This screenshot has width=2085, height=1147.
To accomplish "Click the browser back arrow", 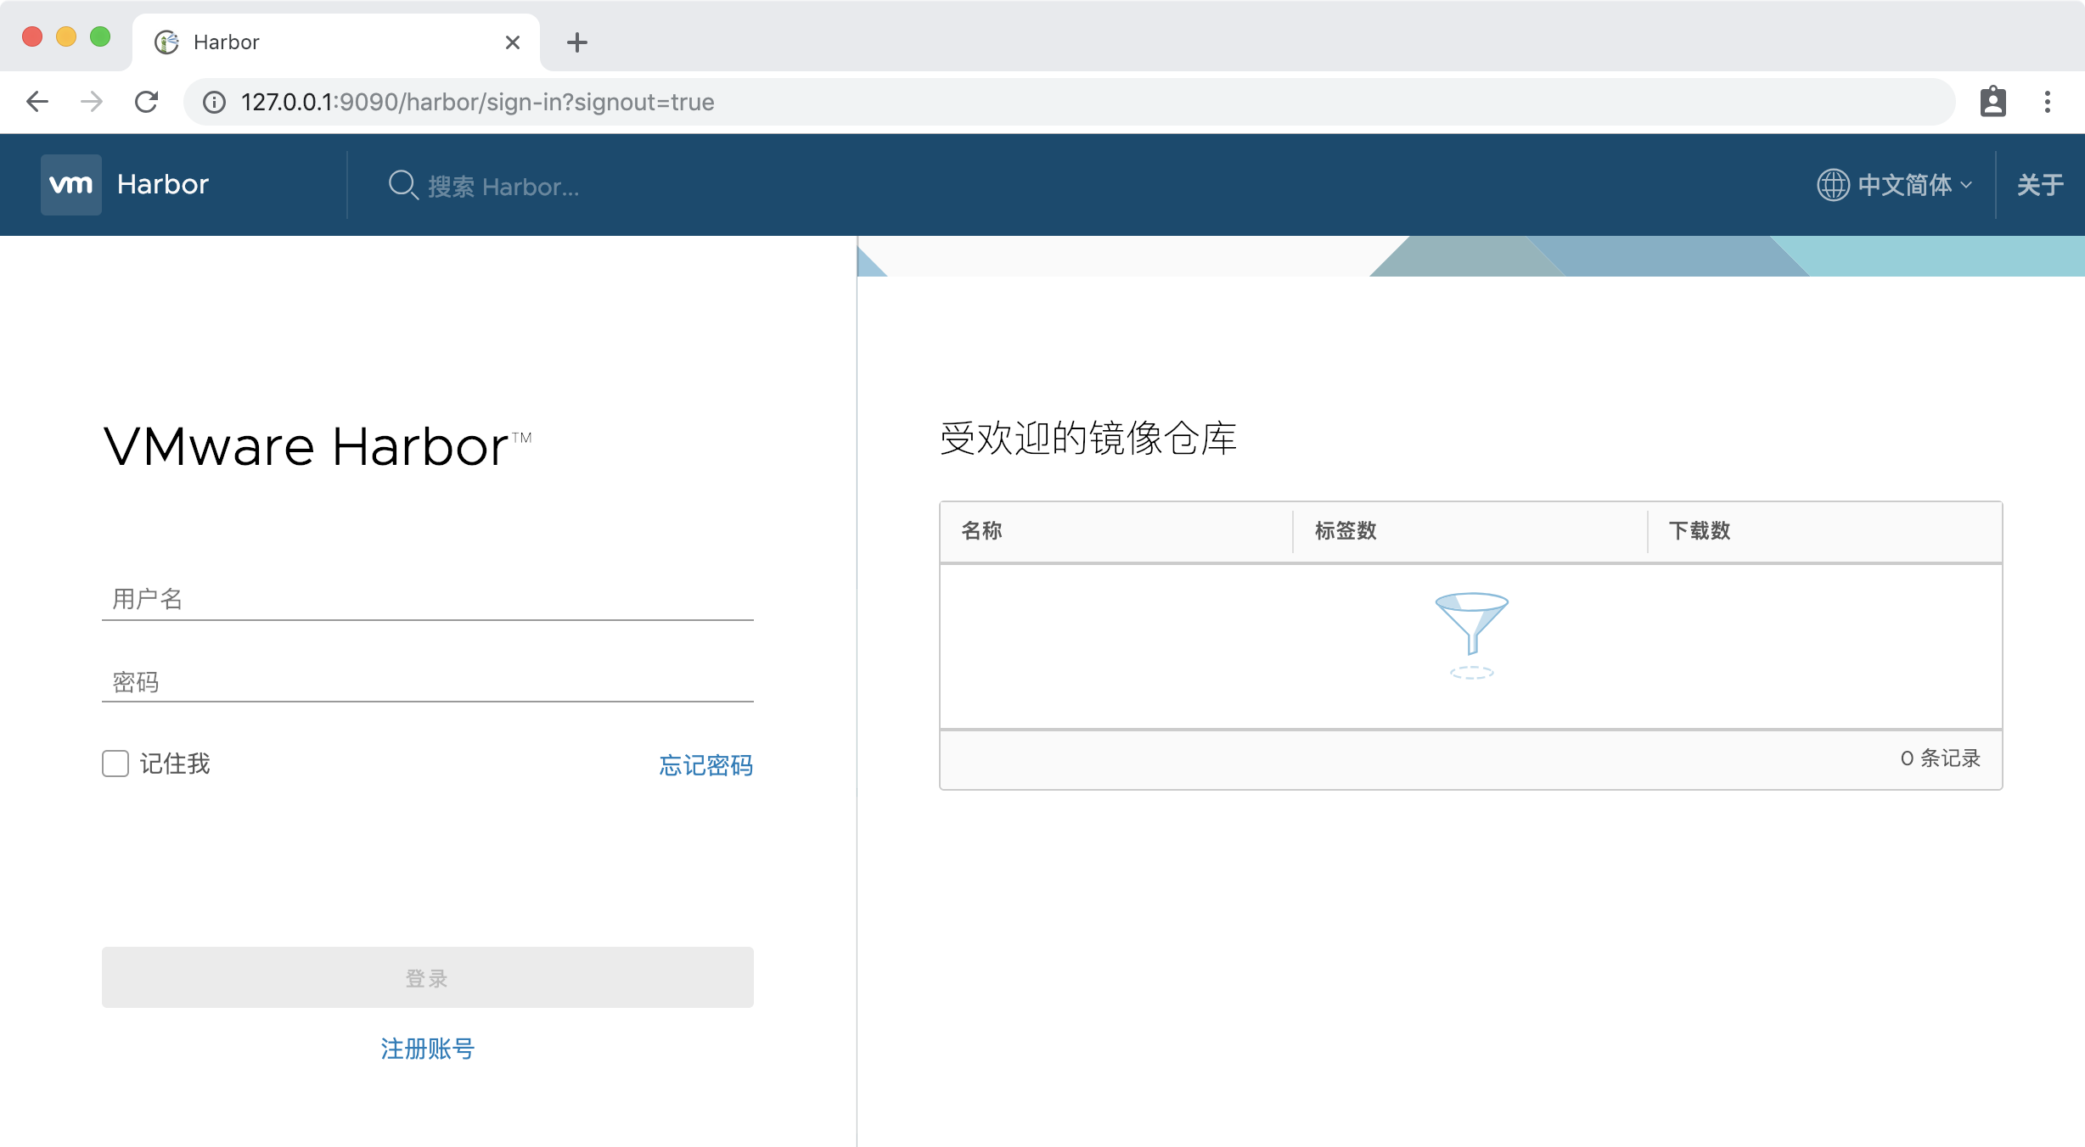I will tap(37, 102).
